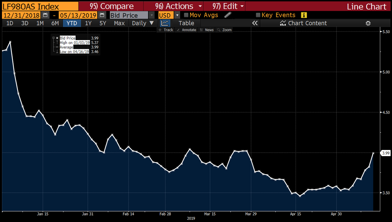The image size is (392, 222).
Task: Click the start date 12/31/2018 field
Action: 22,15
